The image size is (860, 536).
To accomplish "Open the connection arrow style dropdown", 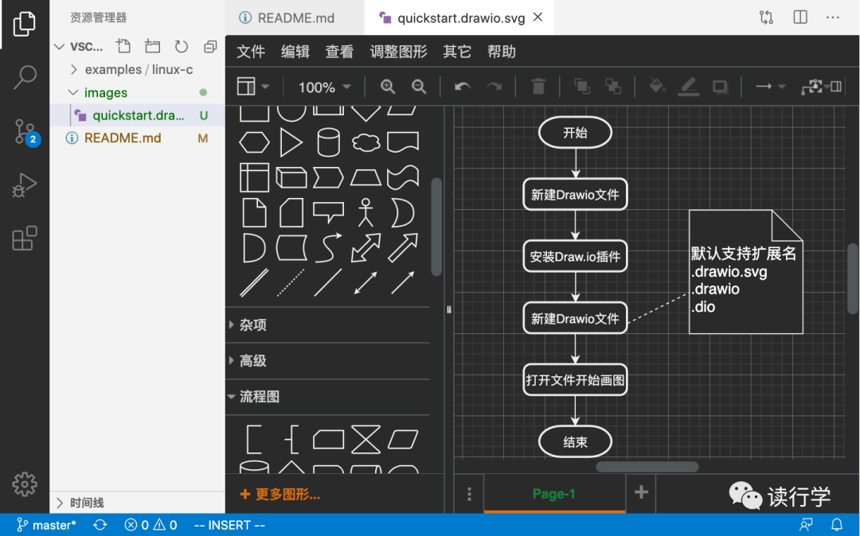I will tap(771, 87).
